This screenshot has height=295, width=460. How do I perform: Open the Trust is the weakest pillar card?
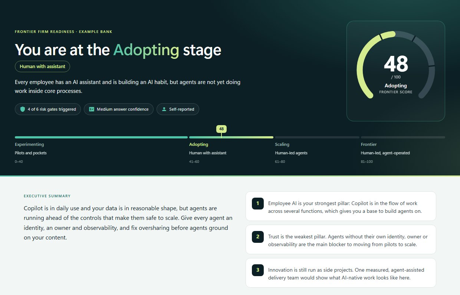tap(341, 239)
